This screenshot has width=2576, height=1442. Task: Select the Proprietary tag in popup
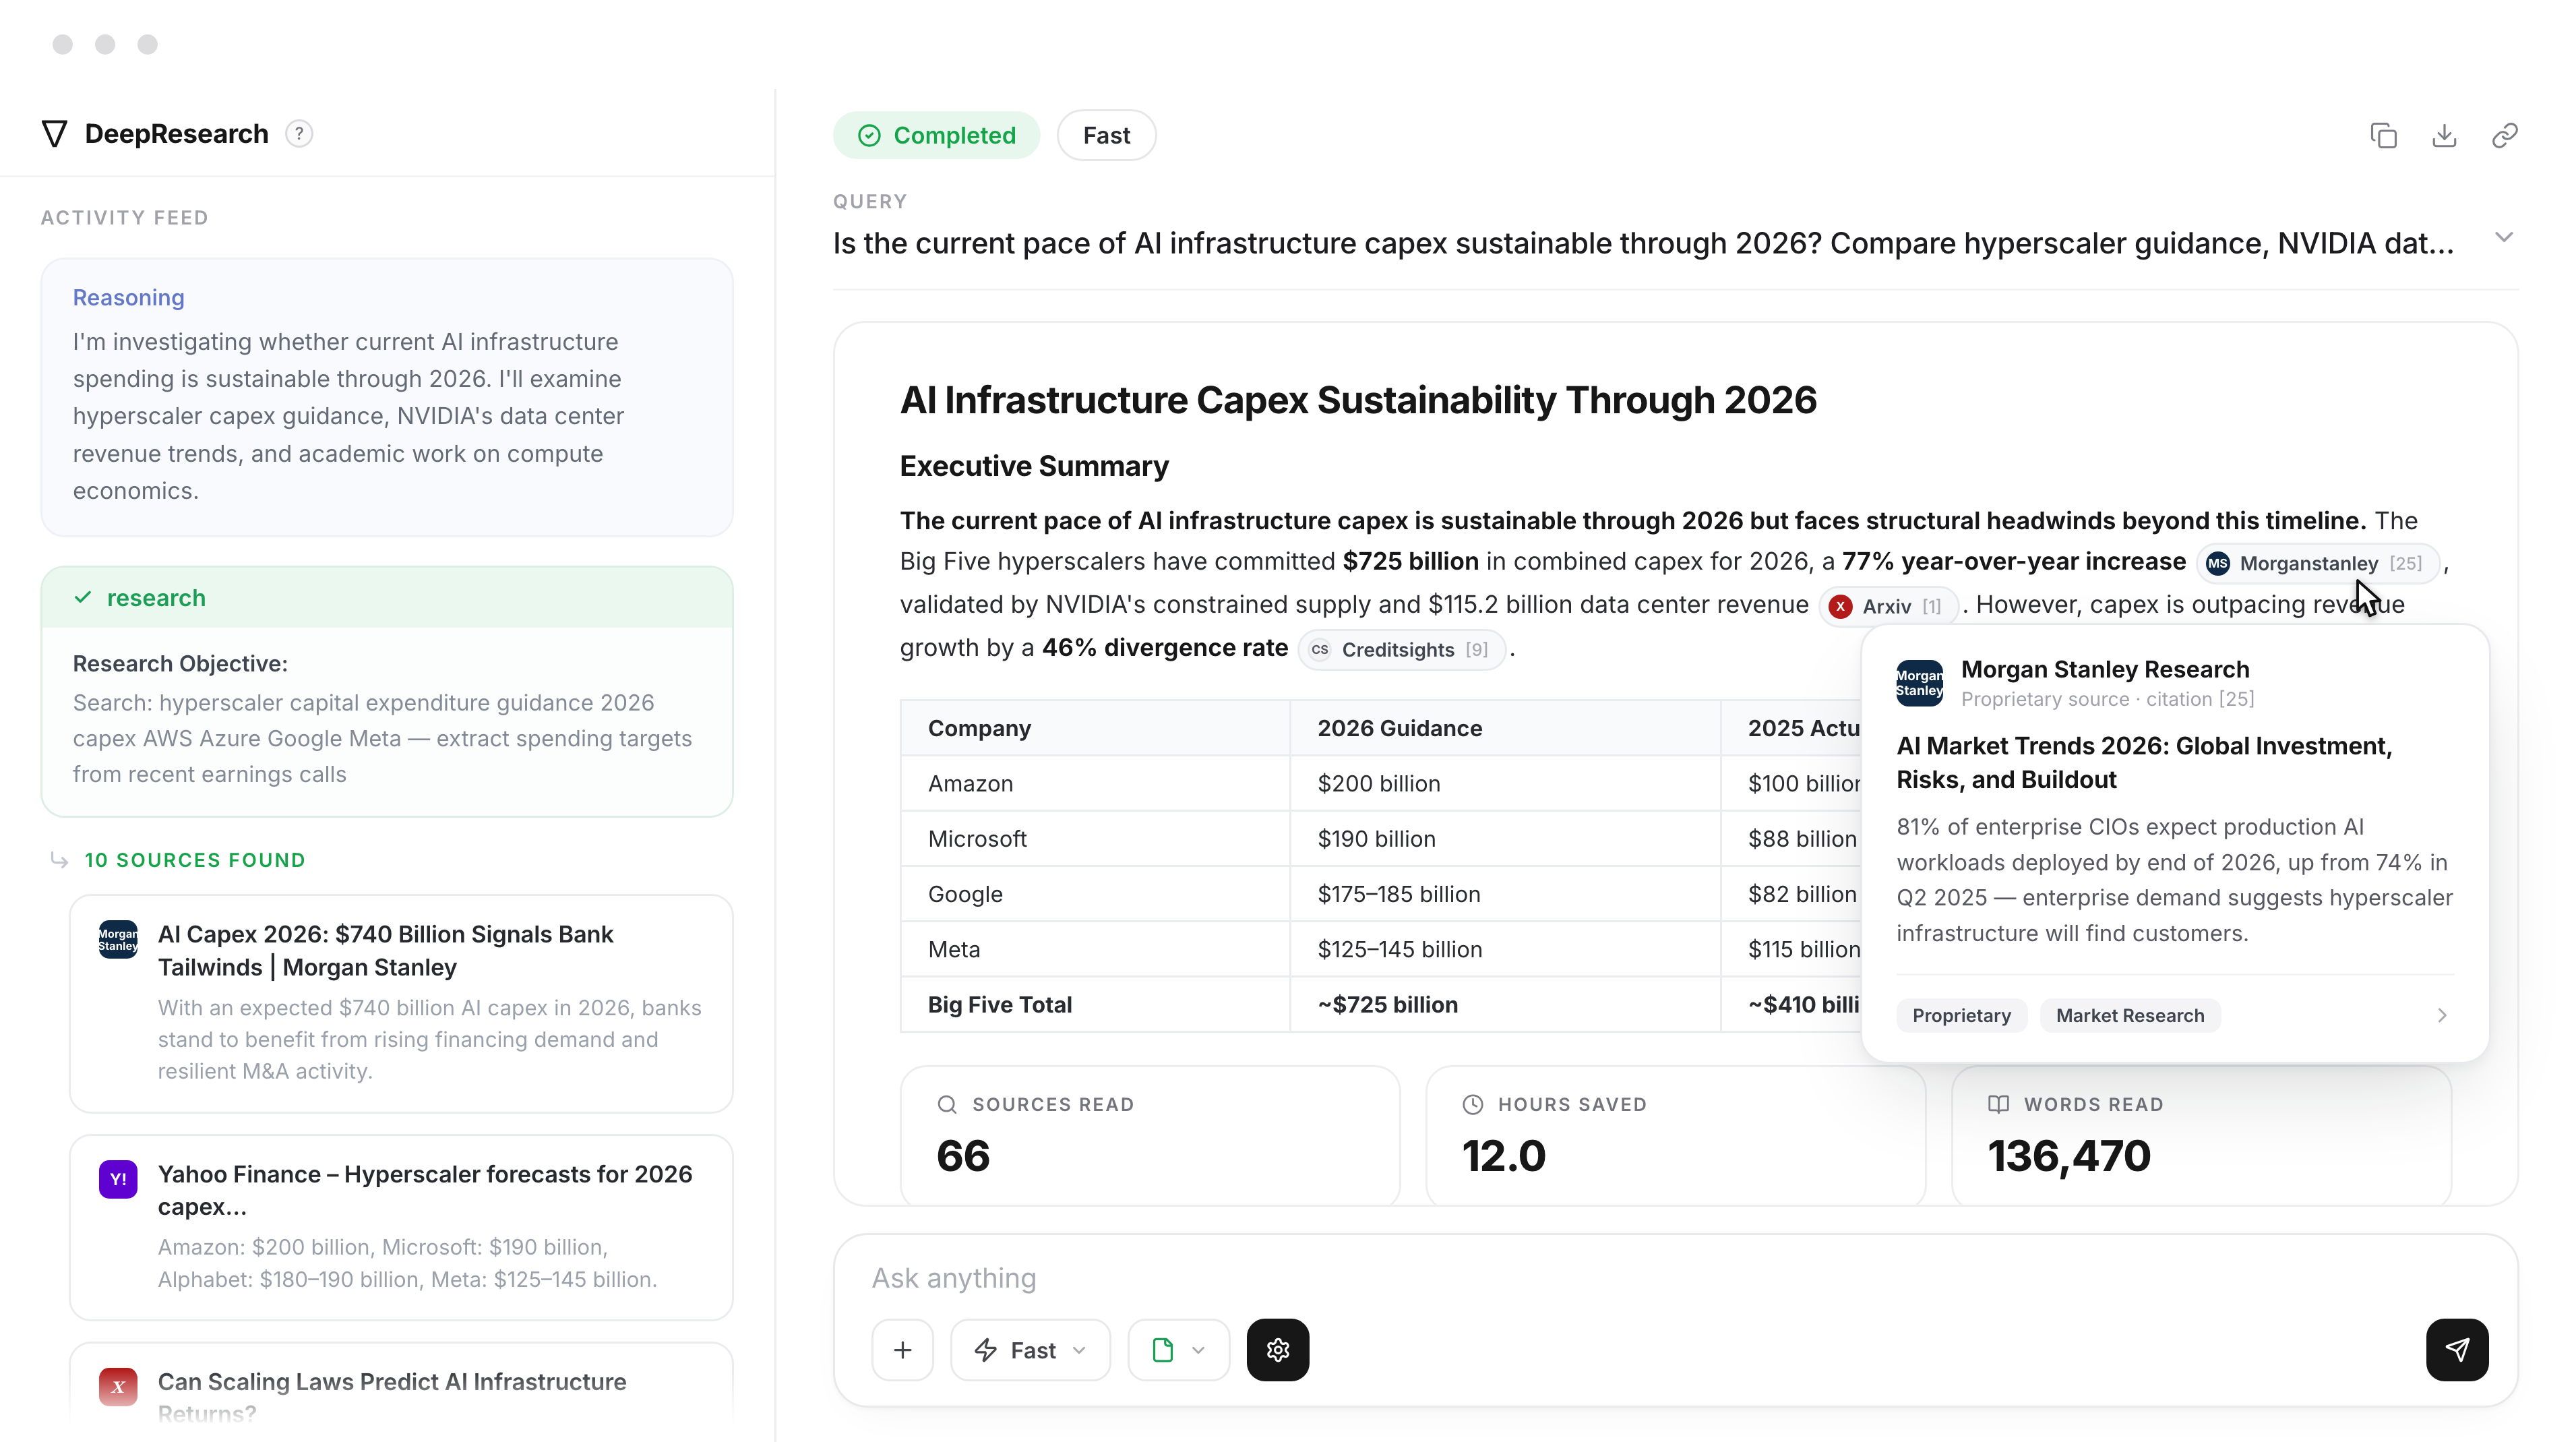pos(1961,1015)
